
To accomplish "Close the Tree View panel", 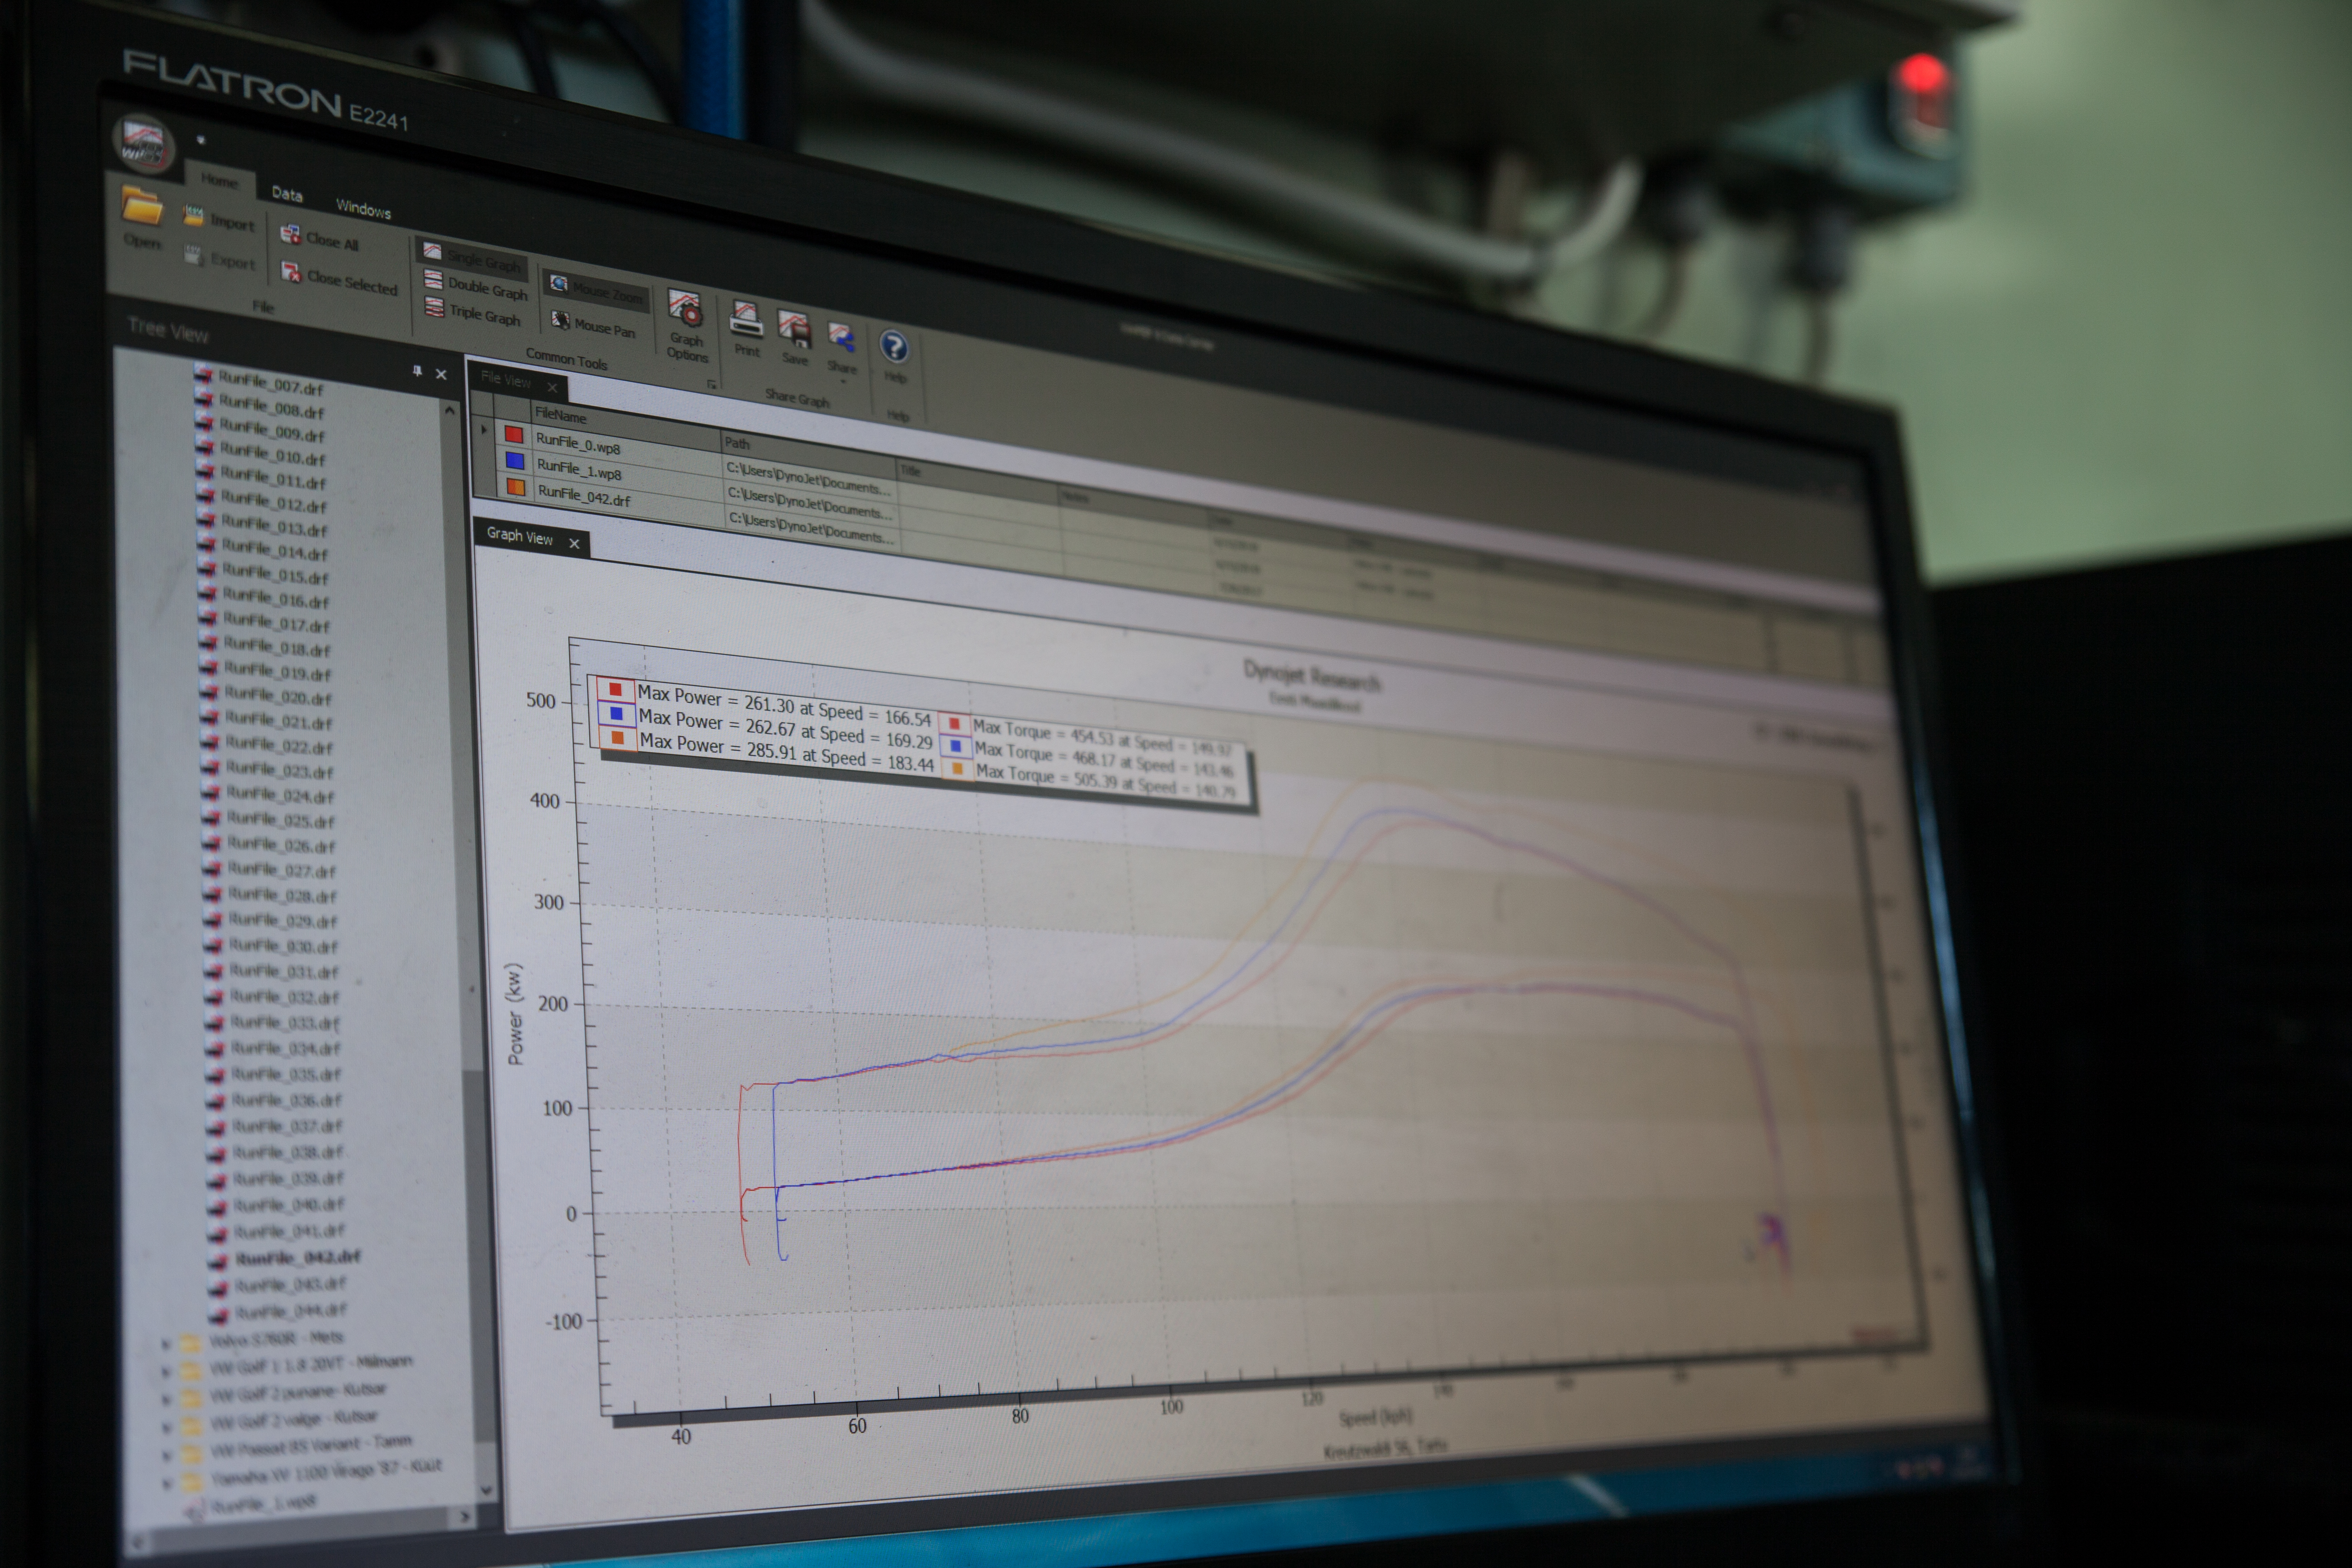I will click(441, 374).
